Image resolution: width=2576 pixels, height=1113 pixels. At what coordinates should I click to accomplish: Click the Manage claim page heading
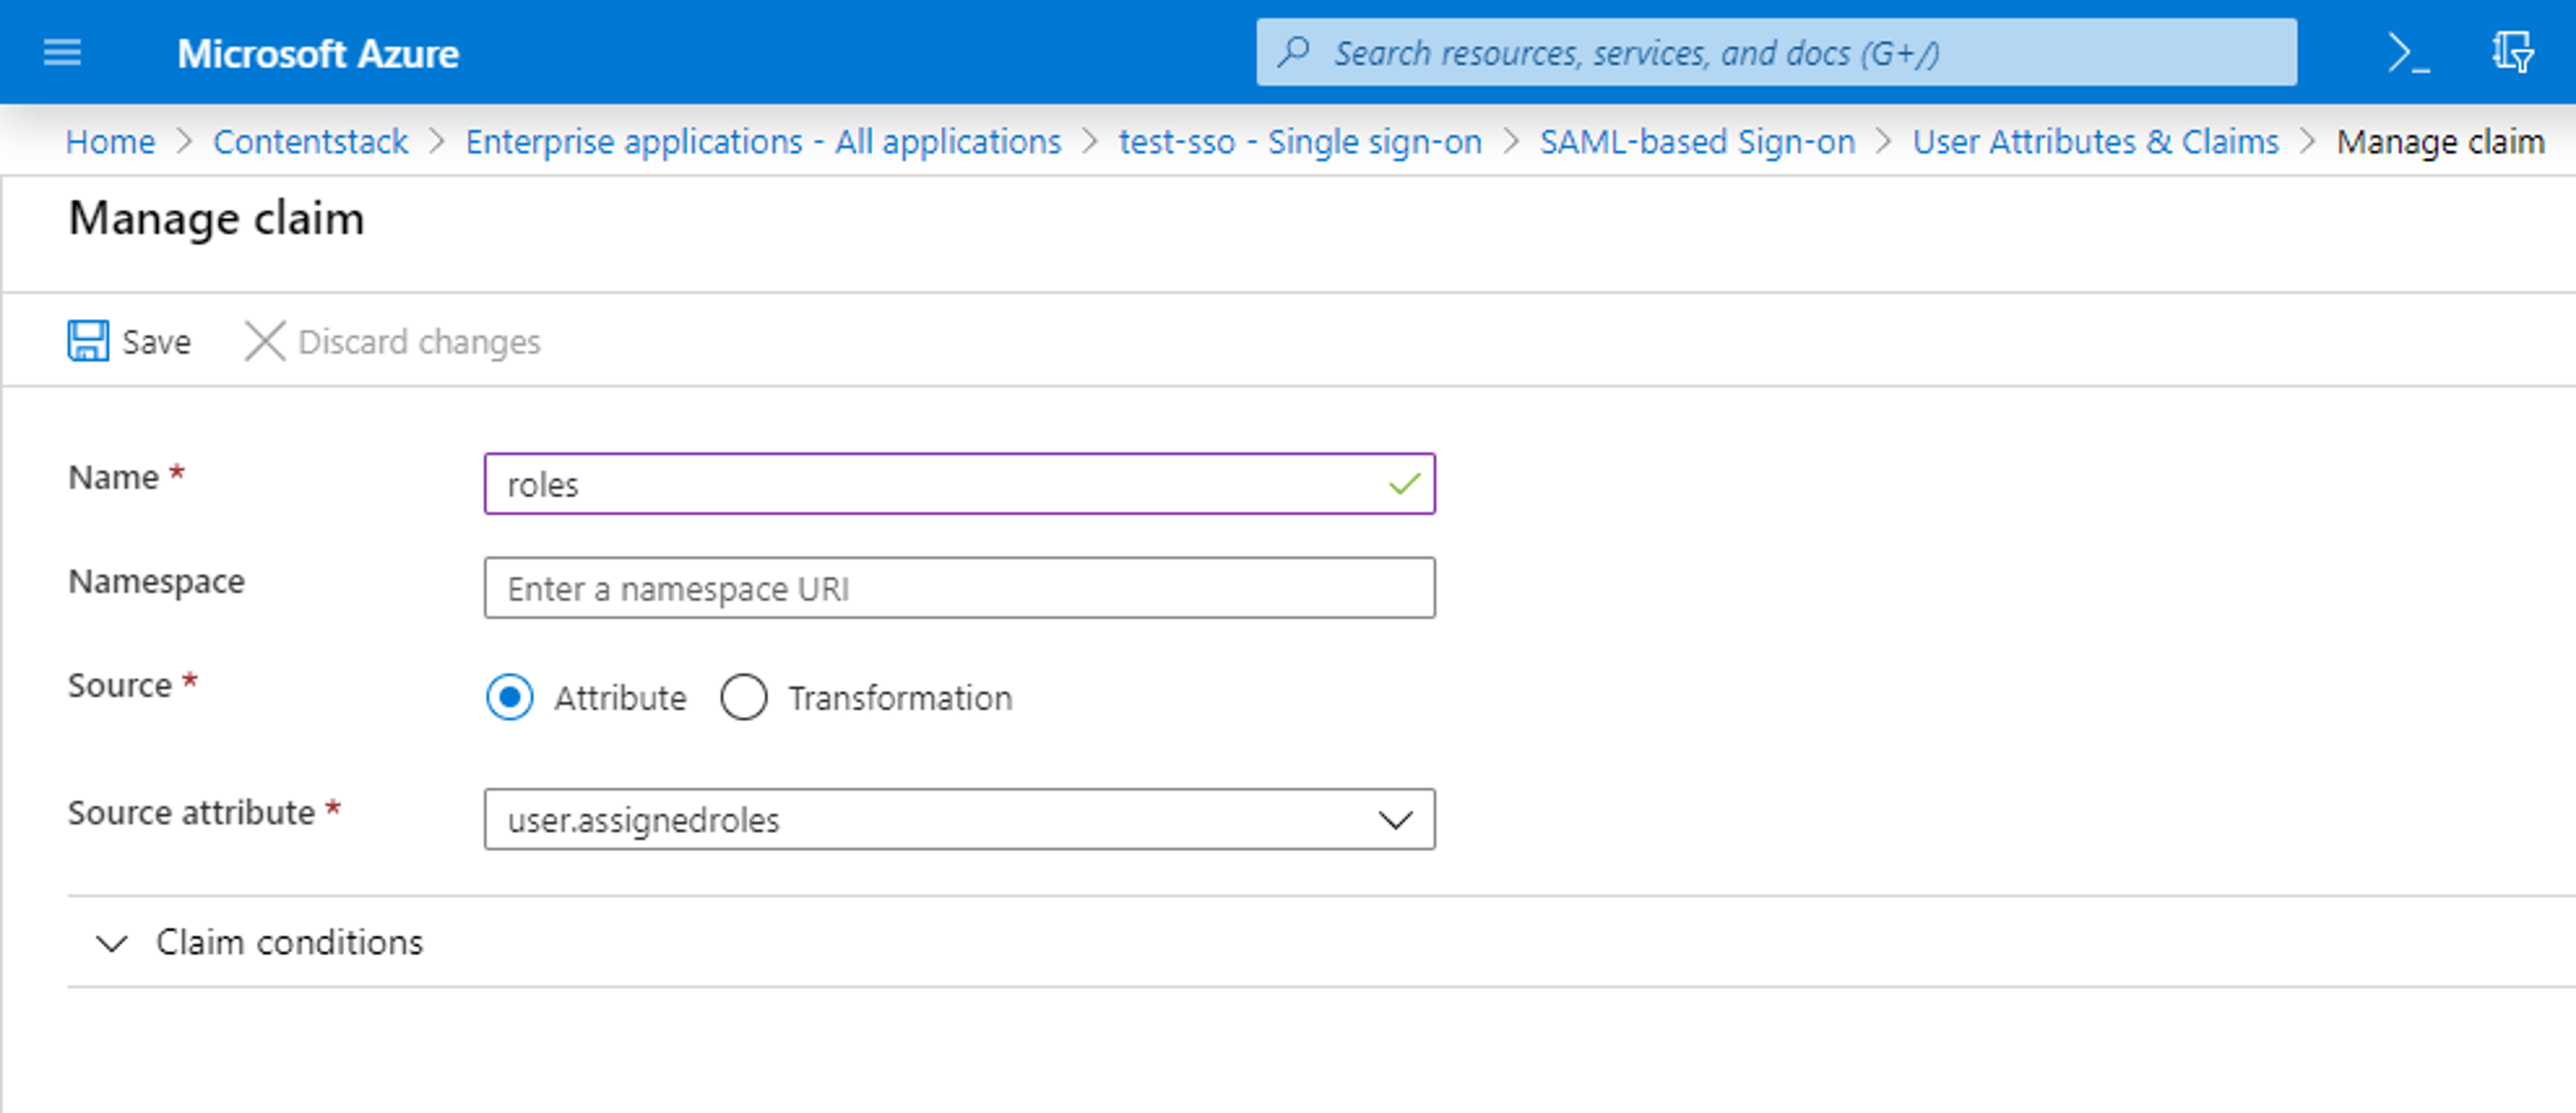pyautogui.click(x=216, y=219)
